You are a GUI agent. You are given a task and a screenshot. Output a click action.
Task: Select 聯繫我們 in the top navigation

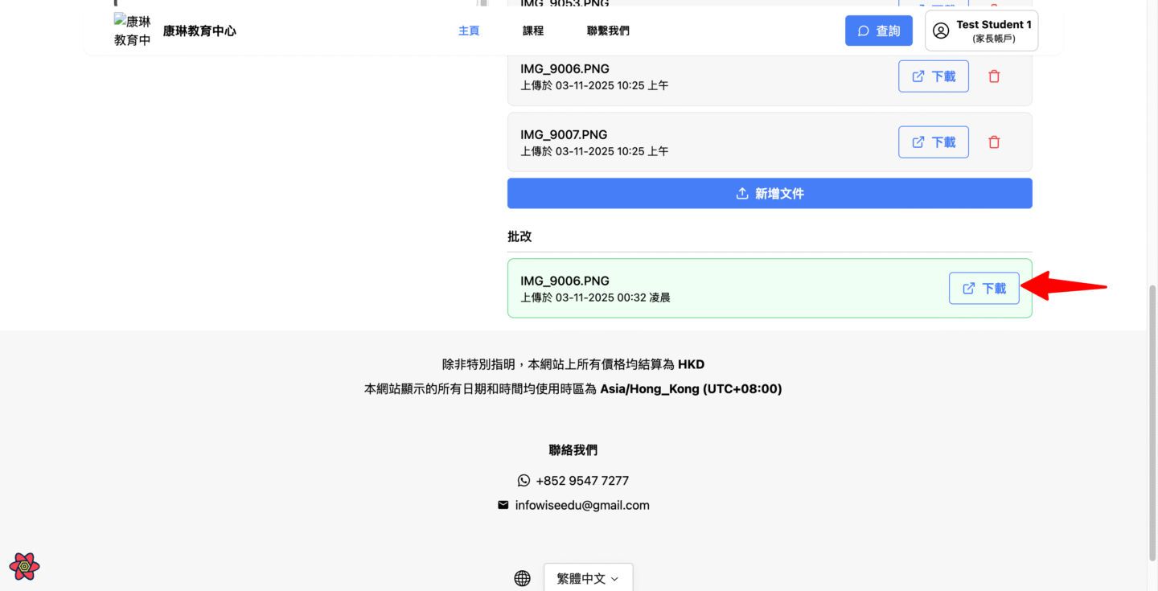tap(608, 31)
